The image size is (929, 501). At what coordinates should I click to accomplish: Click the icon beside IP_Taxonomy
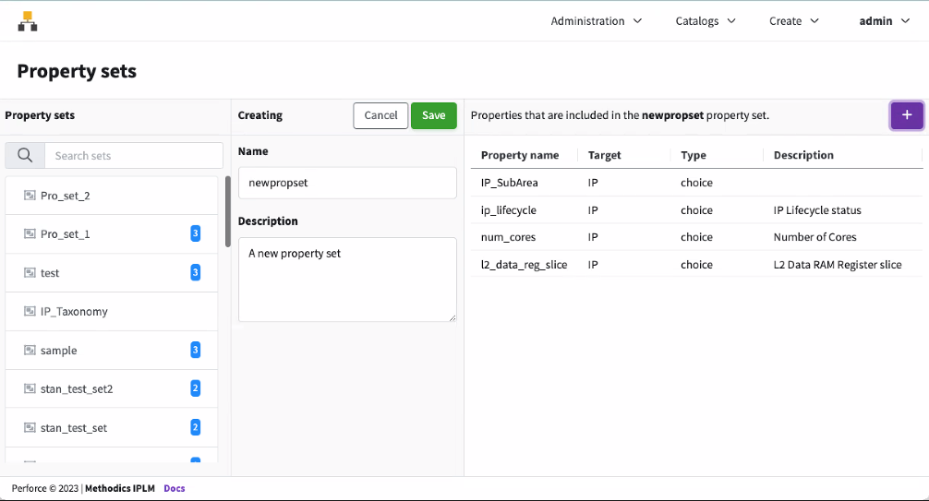click(30, 312)
